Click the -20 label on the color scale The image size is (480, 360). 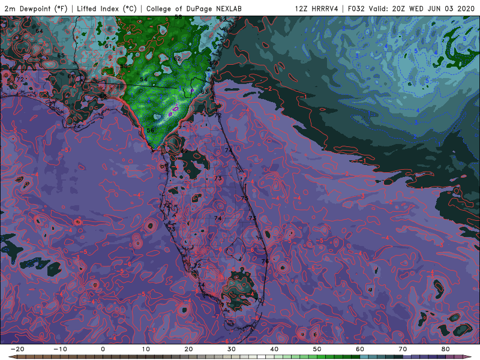click(x=17, y=349)
